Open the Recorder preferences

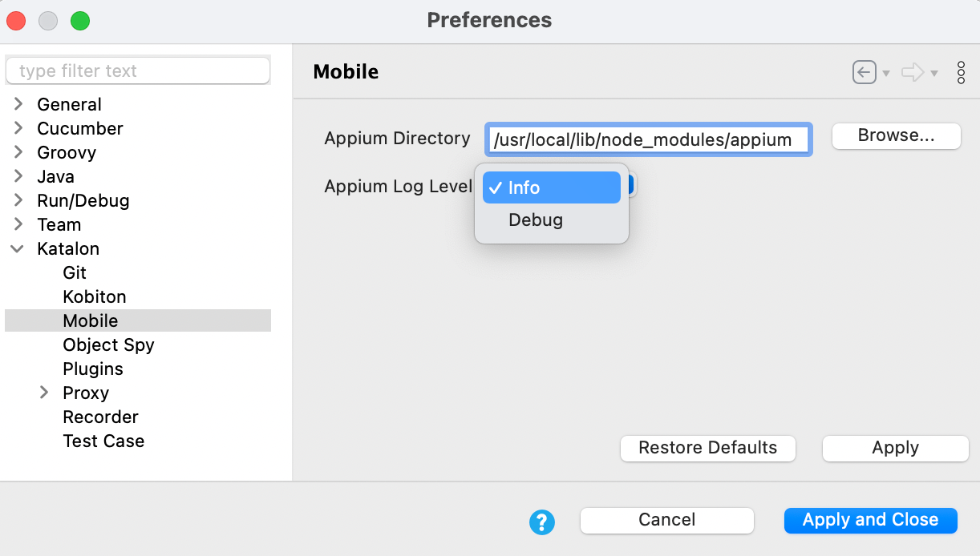(x=100, y=417)
